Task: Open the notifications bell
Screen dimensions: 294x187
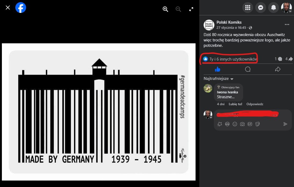Action: coord(274,8)
